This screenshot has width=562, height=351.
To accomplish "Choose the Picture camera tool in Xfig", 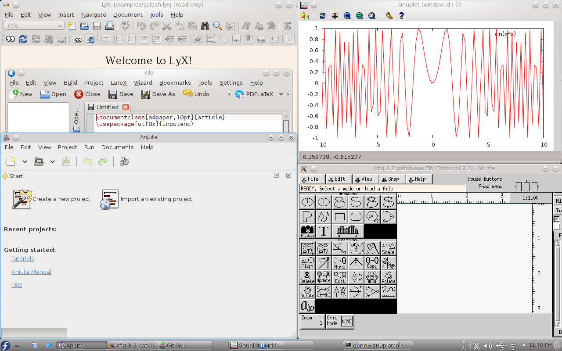I will (x=307, y=231).
